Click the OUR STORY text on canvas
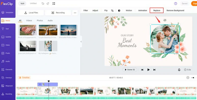Image resolution: width=197 pixels, height=100 pixels. 127,35
